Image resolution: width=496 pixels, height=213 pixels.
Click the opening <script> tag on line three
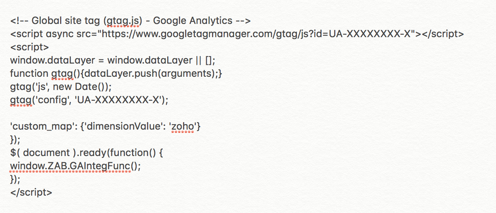29,47
